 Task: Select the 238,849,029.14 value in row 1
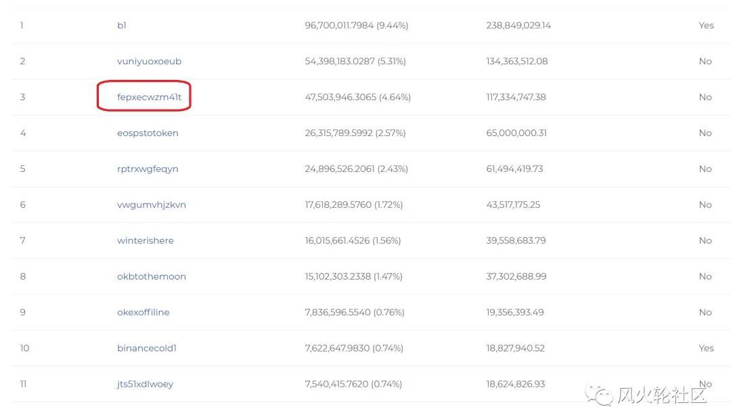(518, 26)
